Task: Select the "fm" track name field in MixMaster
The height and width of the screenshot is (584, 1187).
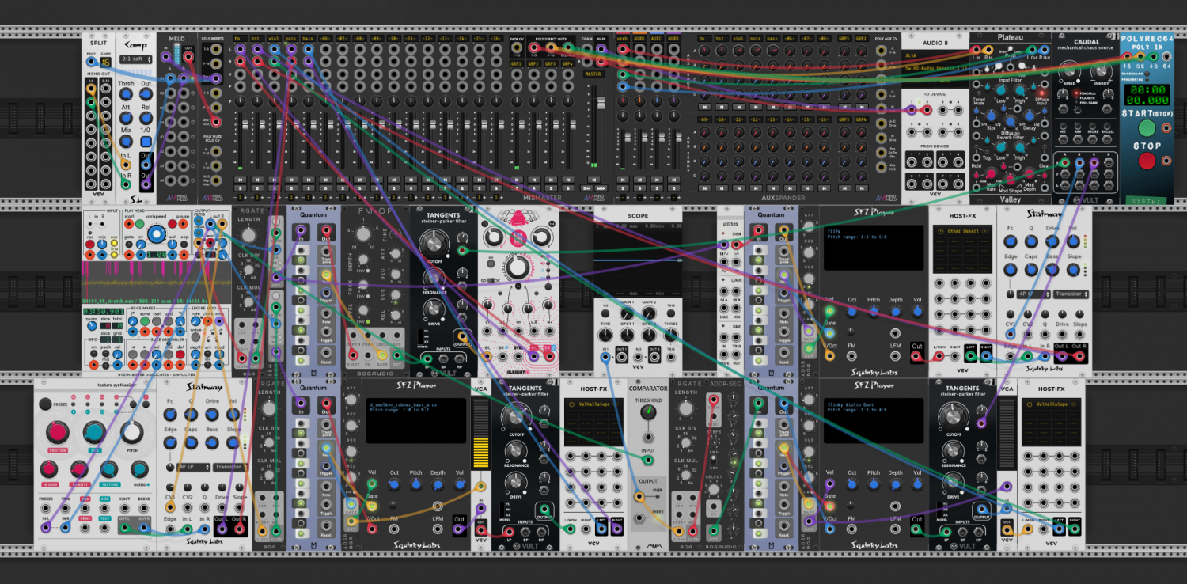Action: tap(239, 37)
